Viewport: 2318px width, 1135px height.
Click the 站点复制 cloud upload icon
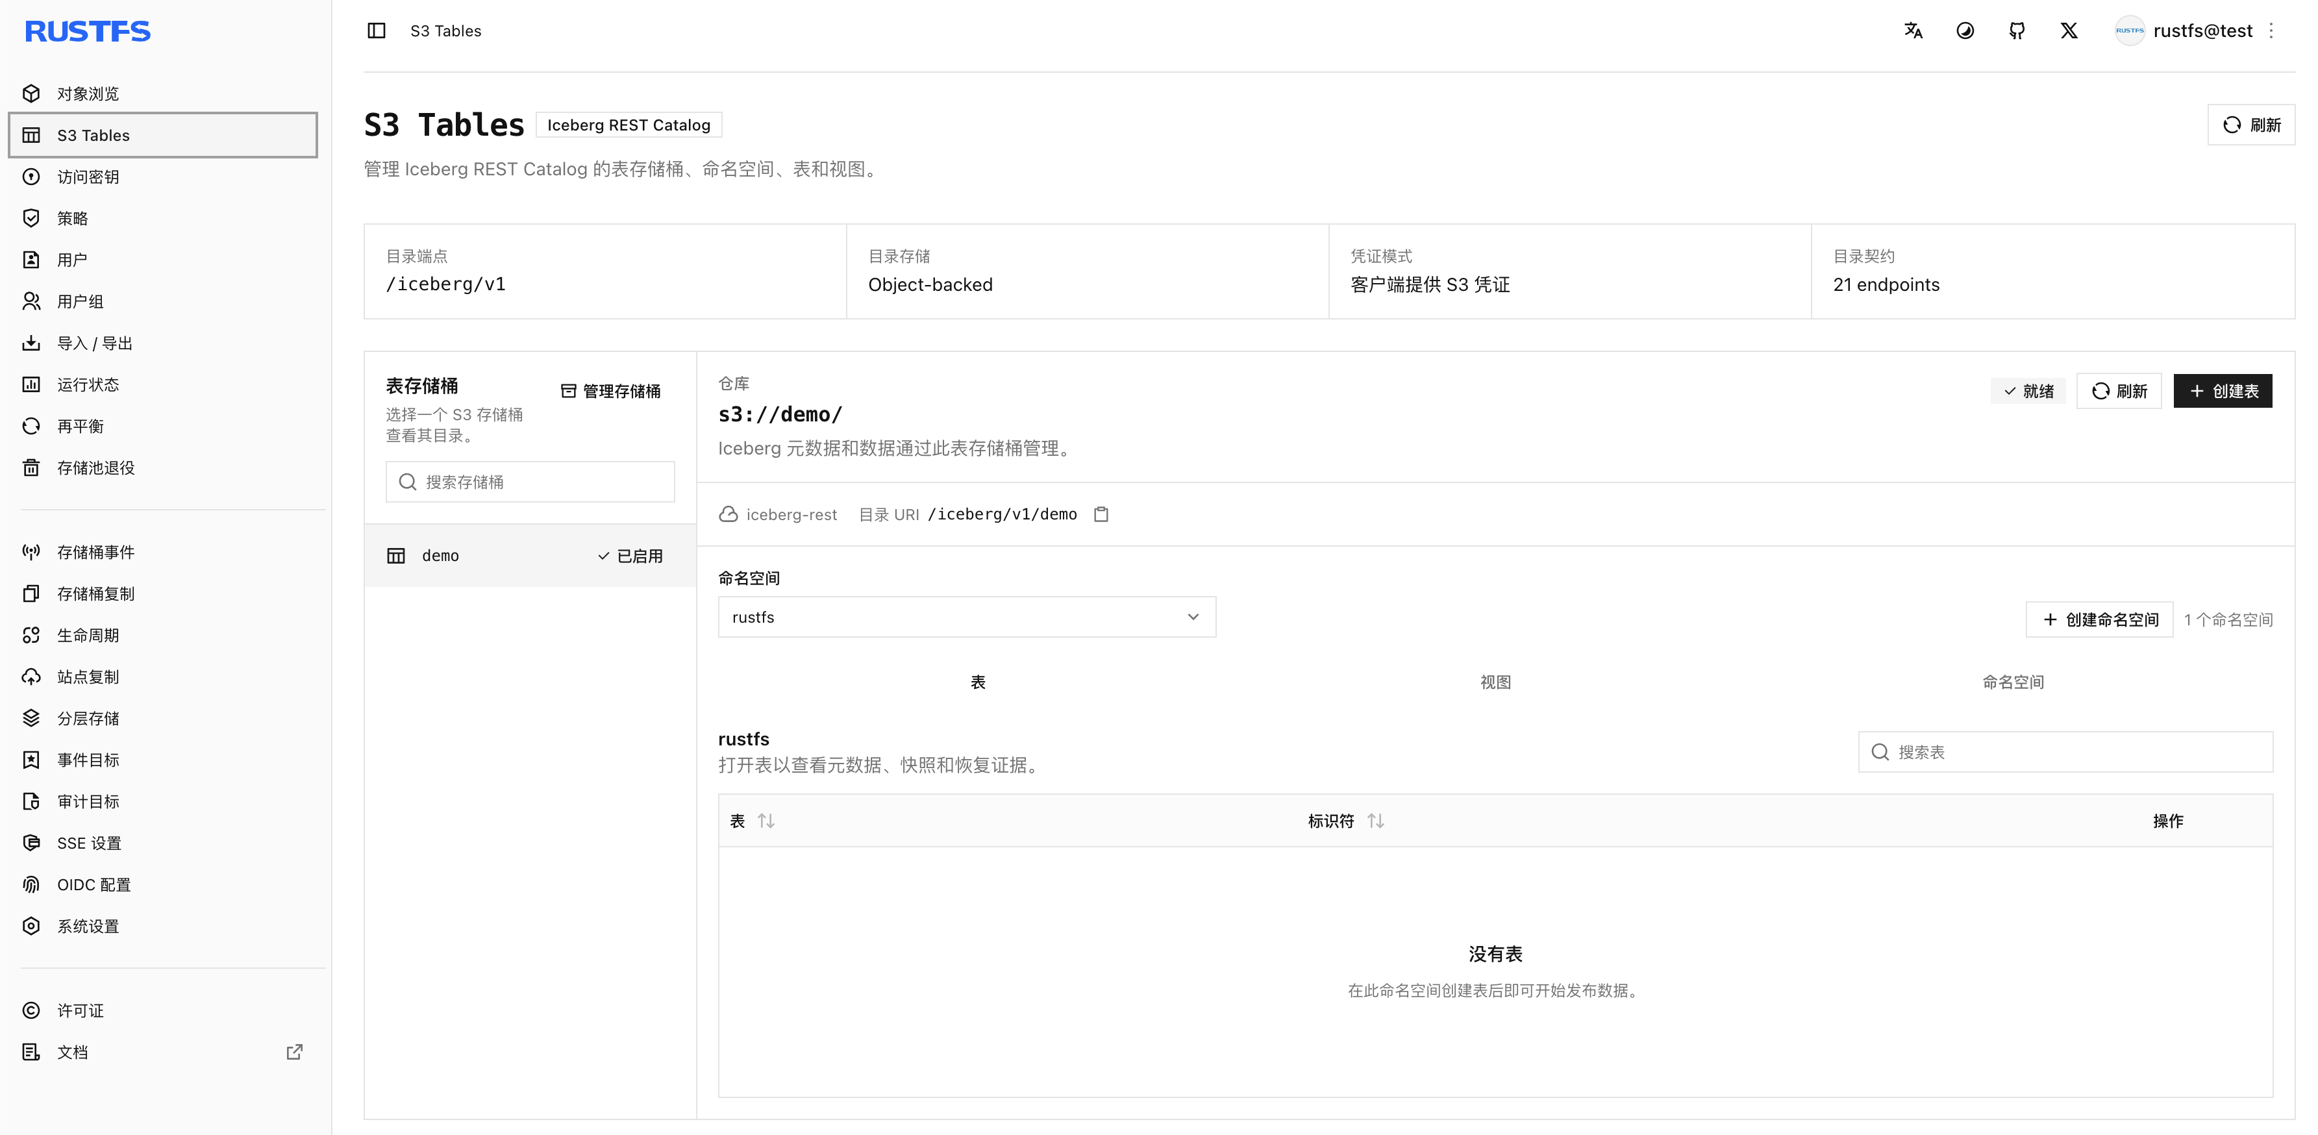[x=32, y=677]
